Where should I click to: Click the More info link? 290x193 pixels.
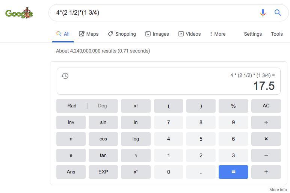[278, 190]
